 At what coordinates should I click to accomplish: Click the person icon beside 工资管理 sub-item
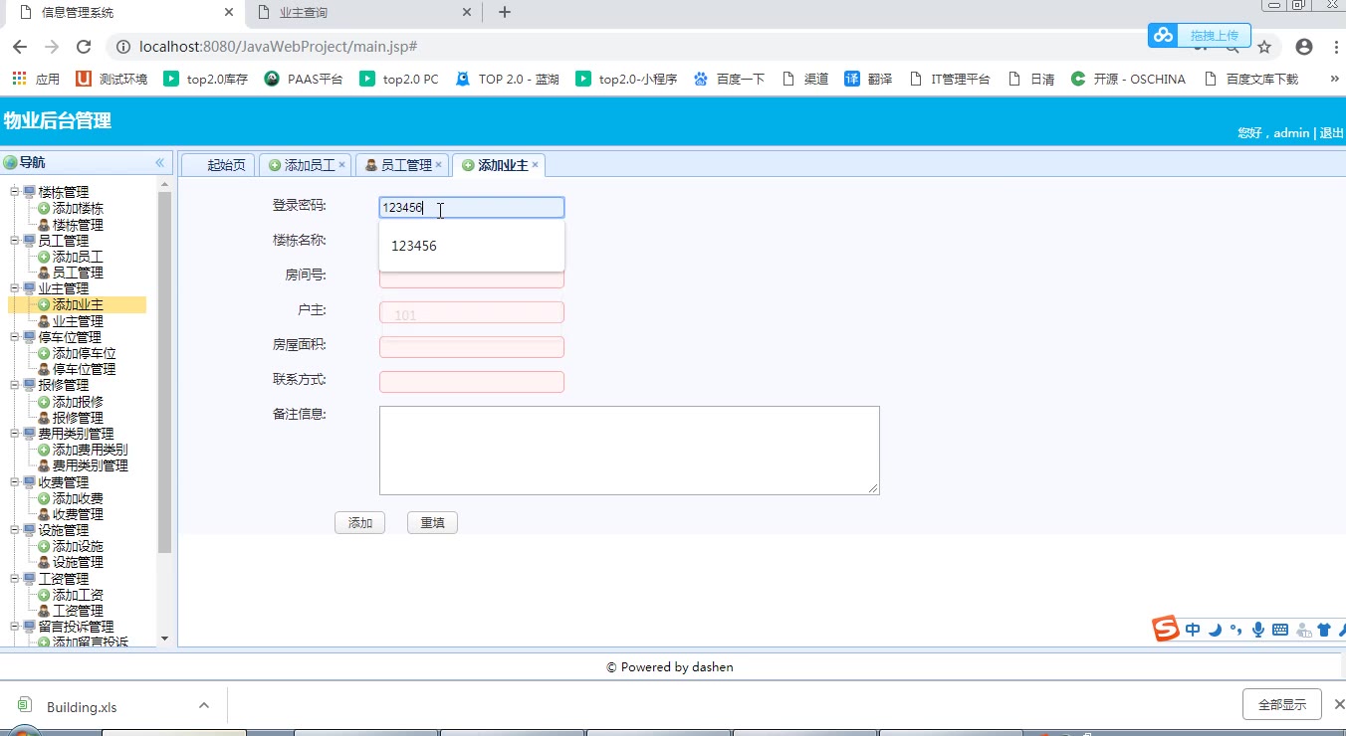coord(44,611)
